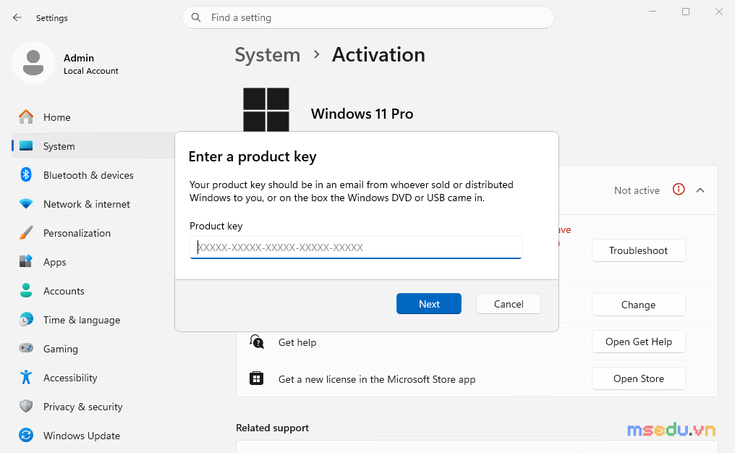
Task: Open the Apps sidebar item
Action: (54, 262)
